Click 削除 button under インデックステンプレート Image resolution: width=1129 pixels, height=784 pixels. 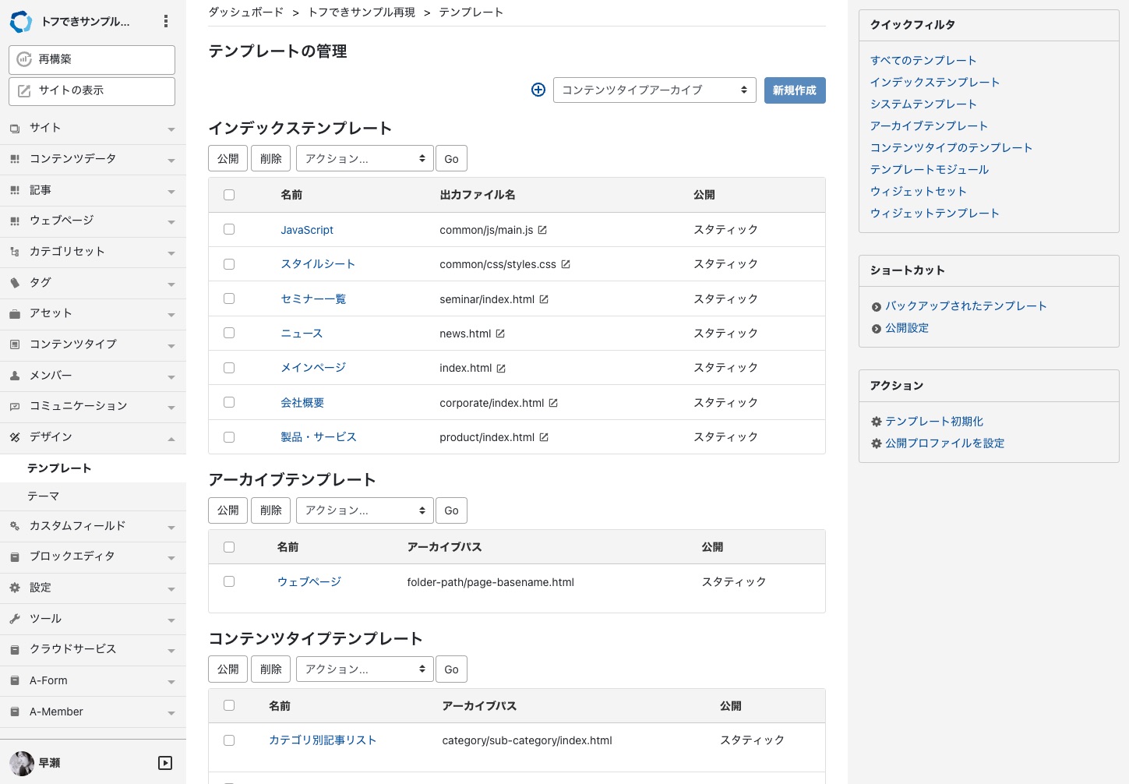271,159
